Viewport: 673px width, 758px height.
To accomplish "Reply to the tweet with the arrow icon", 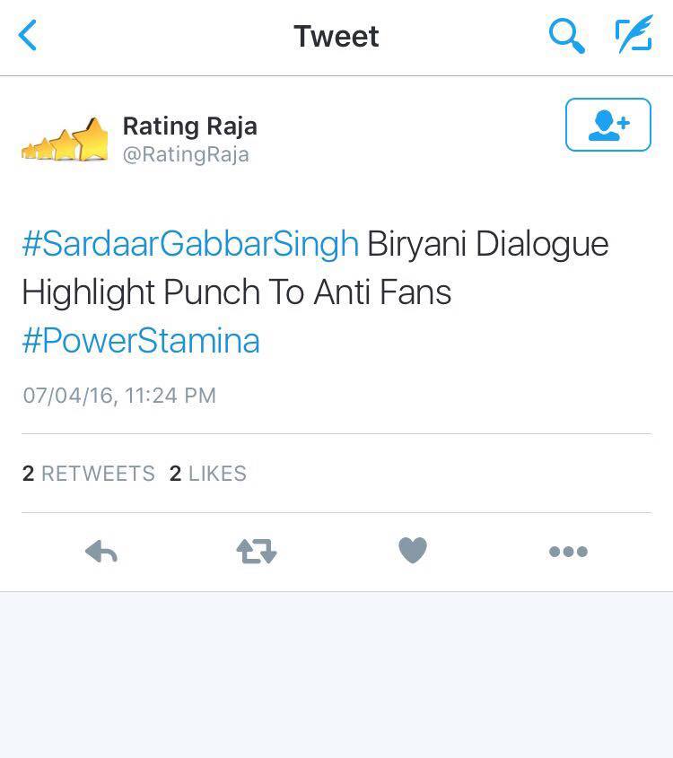I will 101,552.
